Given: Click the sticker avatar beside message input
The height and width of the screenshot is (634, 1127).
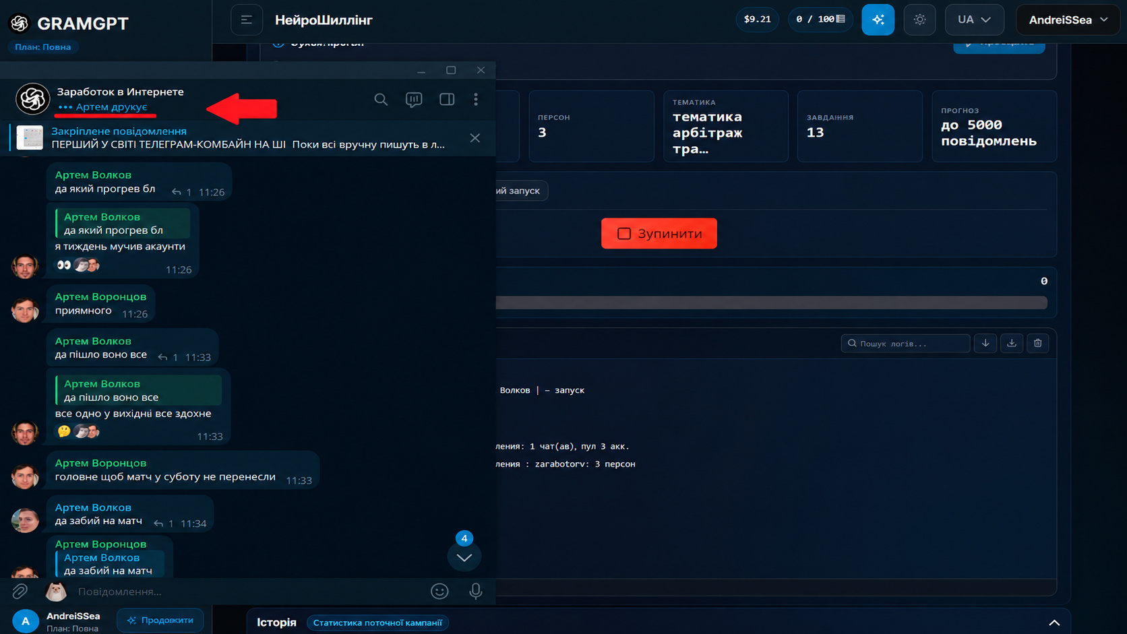Looking at the screenshot, I should (x=55, y=592).
